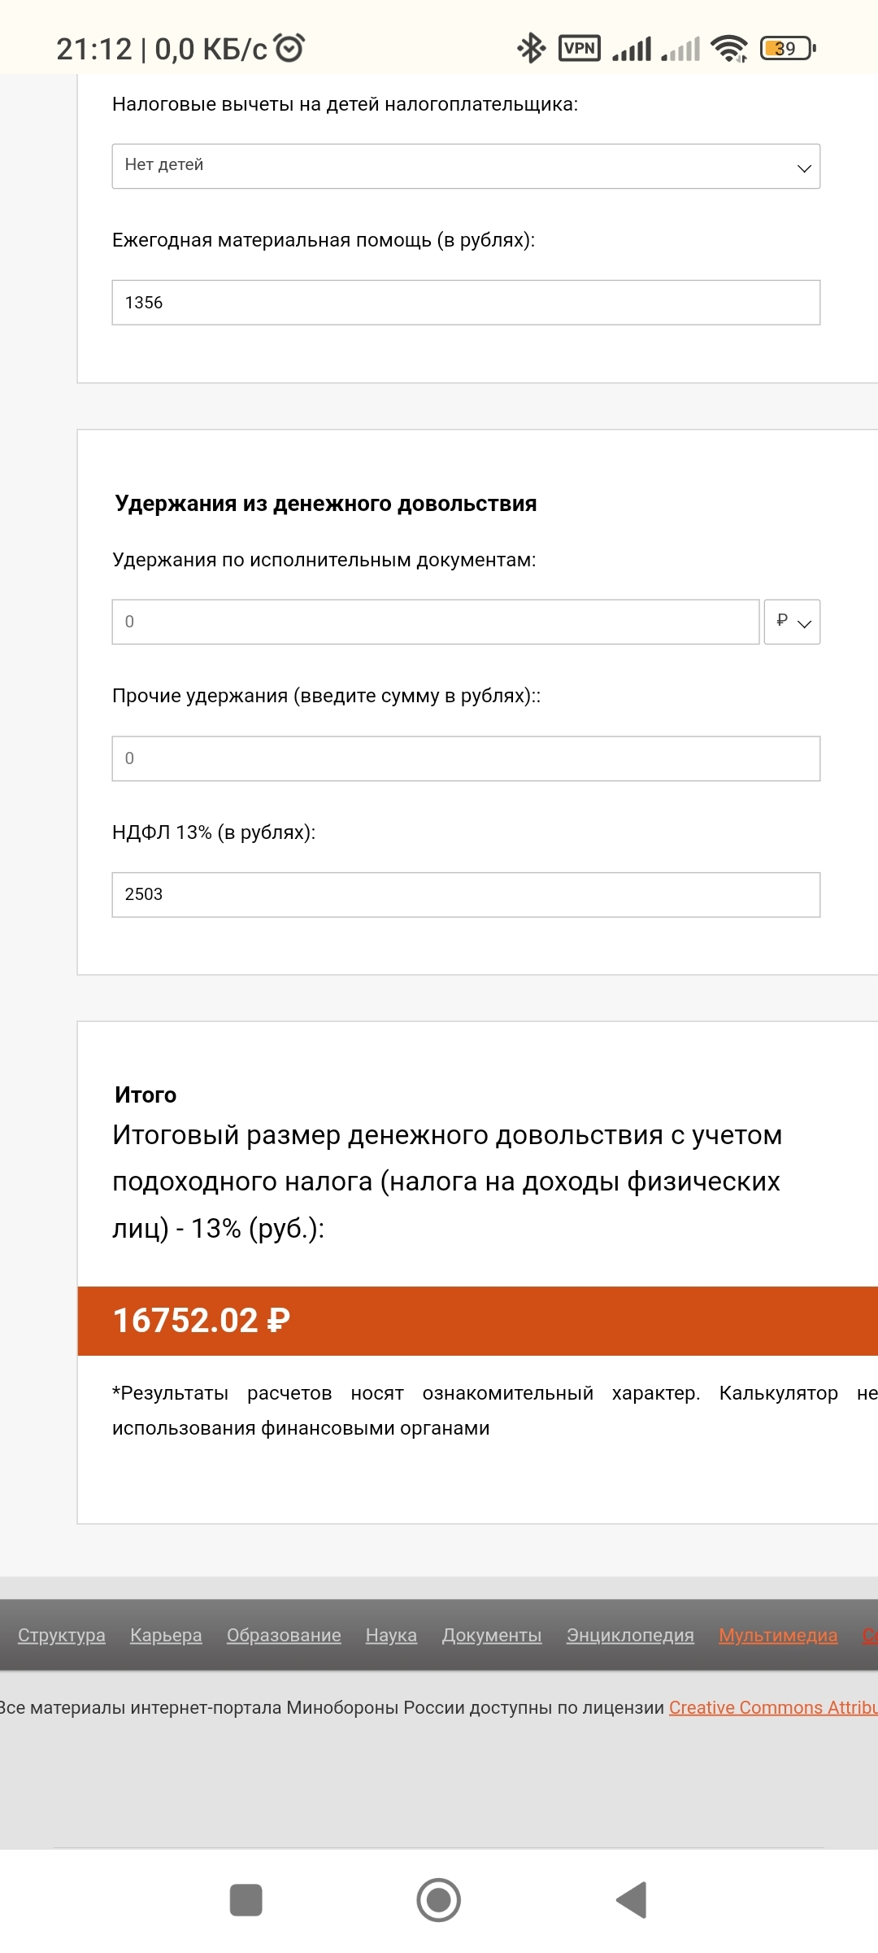Click the other withholdings amount field
The width and height of the screenshot is (878, 1953).
coord(466,758)
